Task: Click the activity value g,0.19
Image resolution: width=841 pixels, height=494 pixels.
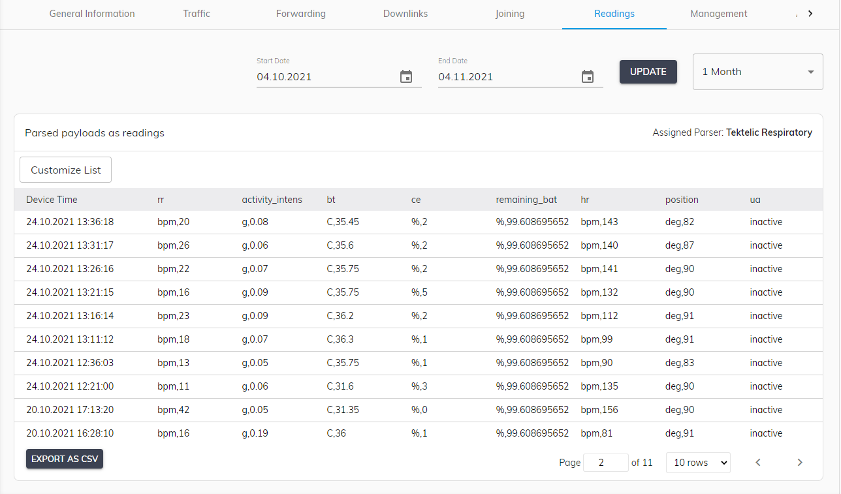Action: tap(255, 433)
